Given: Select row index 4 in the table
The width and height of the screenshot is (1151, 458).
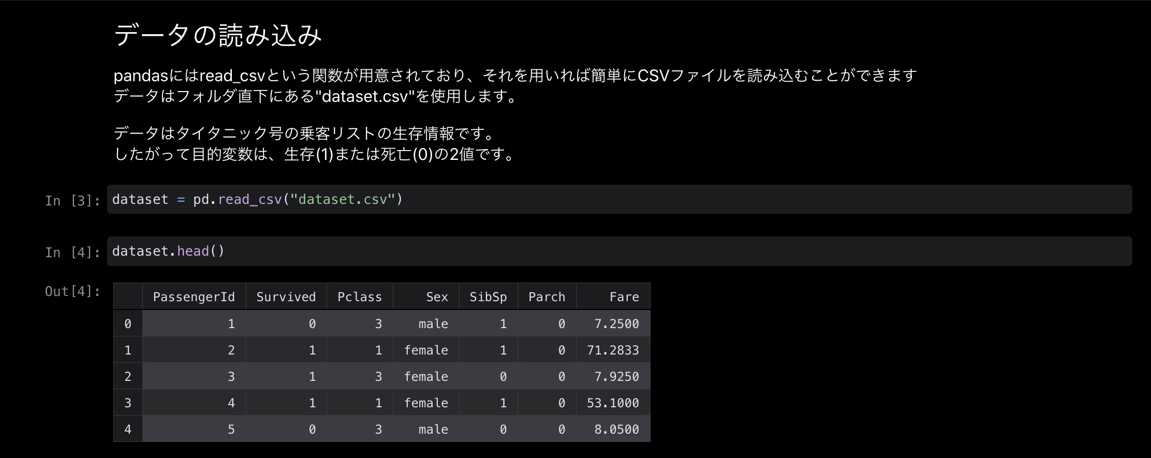Looking at the screenshot, I should pyautogui.click(x=128, y=430).
